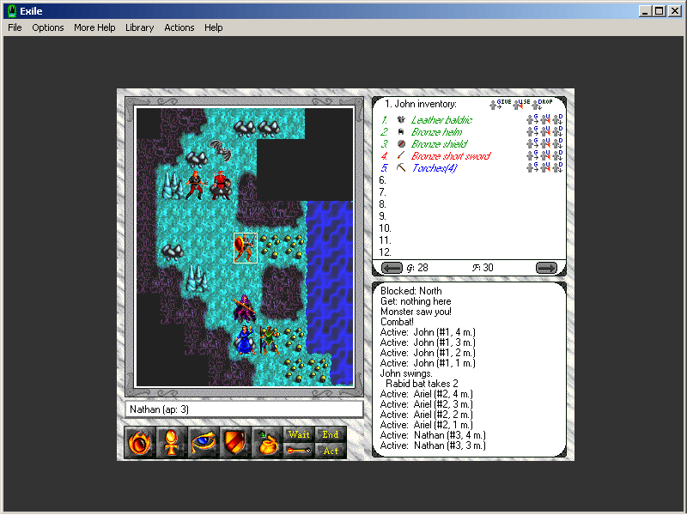687x515 pixels.
Task: Click the USE legend icon in inventory header
Action: coord(522,104)
